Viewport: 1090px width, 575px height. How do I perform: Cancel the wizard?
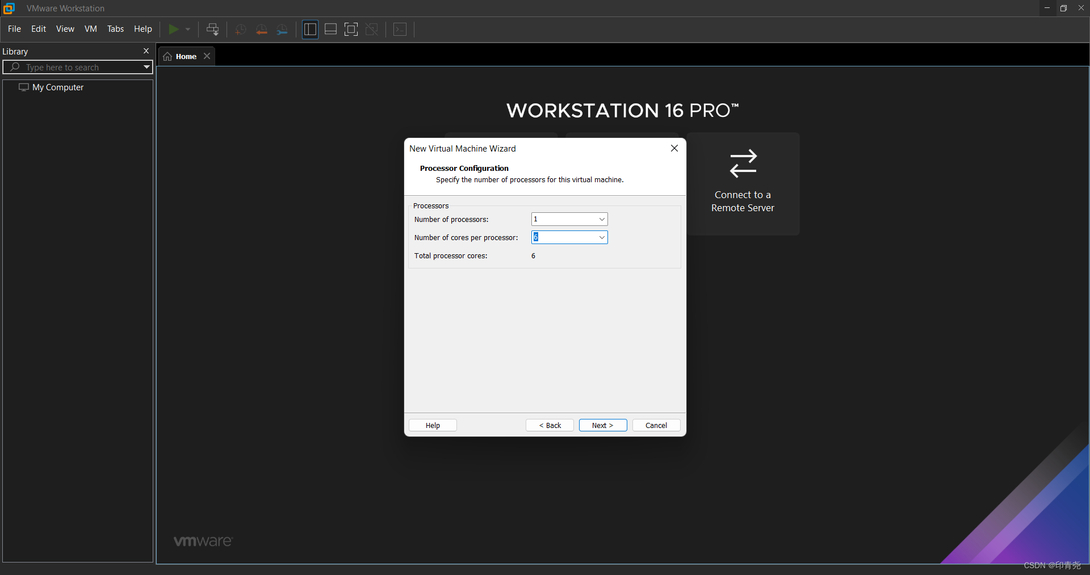point(656,425)
